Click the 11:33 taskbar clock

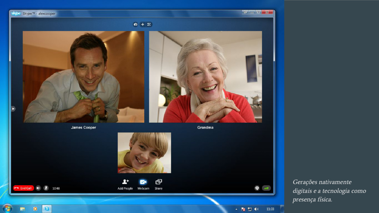270,209
